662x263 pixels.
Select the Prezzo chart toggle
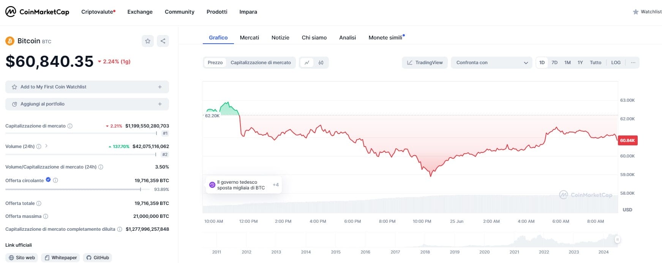pos(215,63)
